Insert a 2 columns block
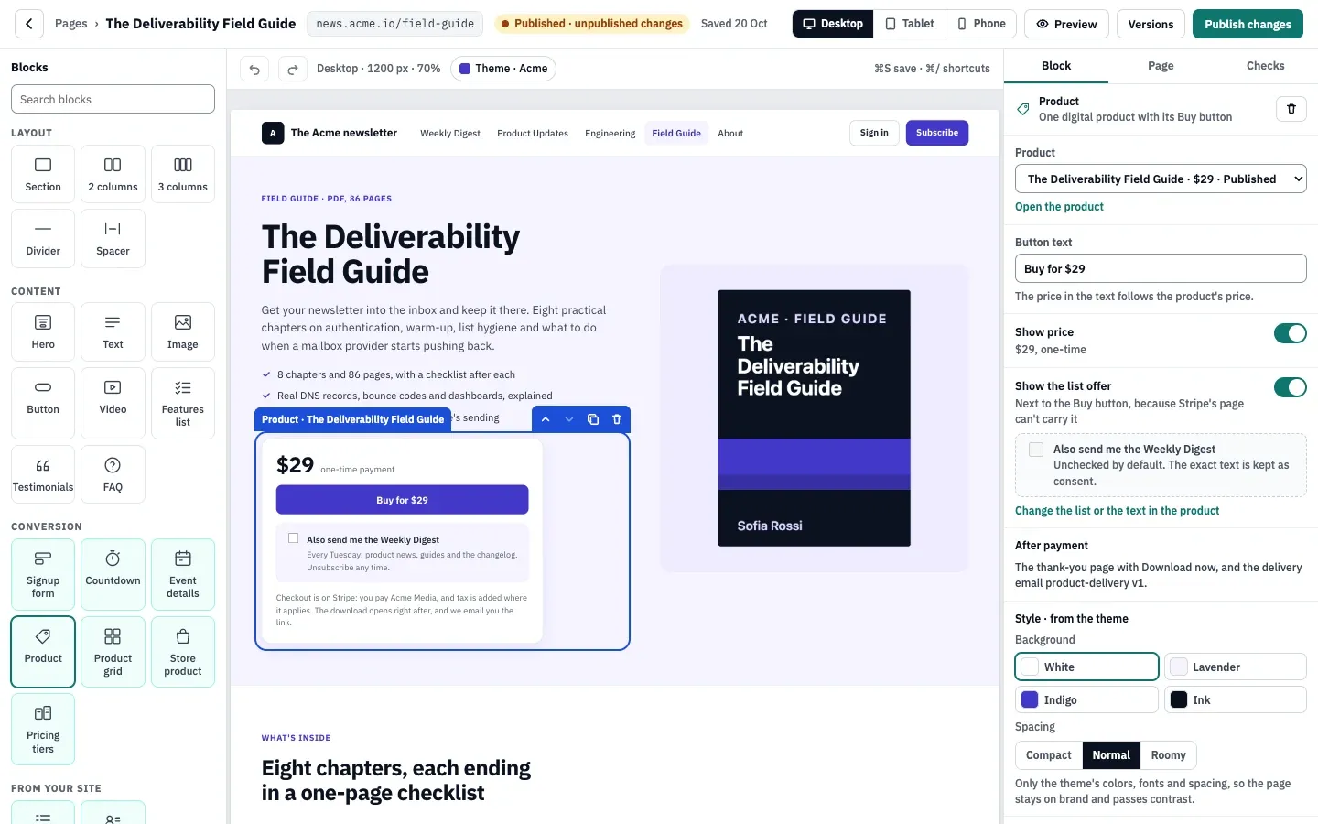The image size is (1318, 824). pos(113,174)
